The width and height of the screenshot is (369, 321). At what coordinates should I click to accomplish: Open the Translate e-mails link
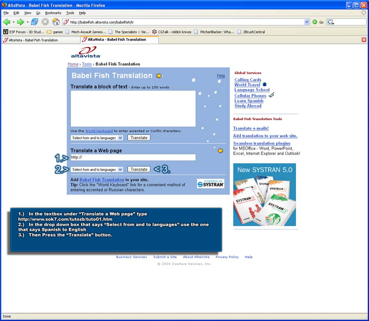click(251, 128)
